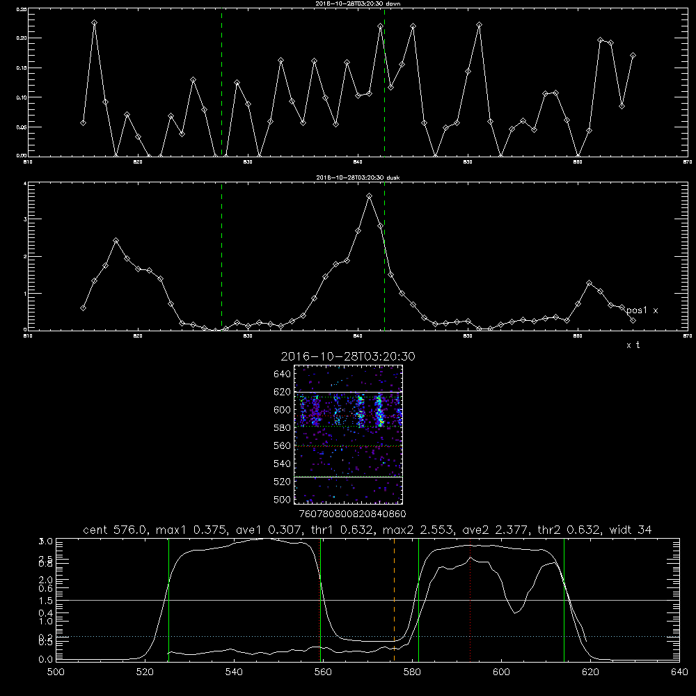Click the '640' x-axis label of the bottom plot

coord(679,672)
